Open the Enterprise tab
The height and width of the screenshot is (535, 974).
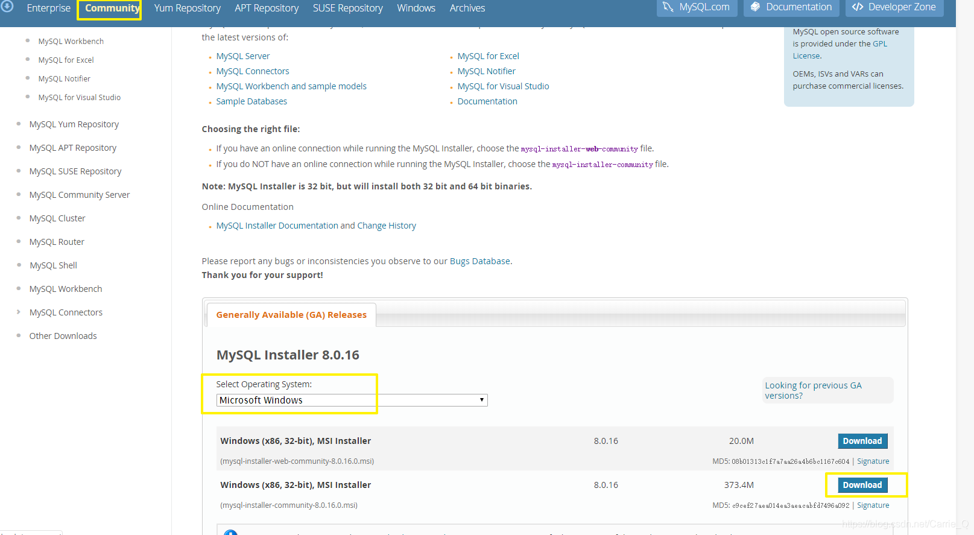(x=49, y=8)
